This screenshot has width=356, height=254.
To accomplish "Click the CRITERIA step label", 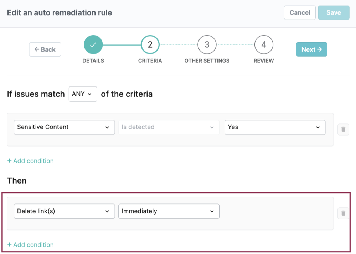I will coord(150,61).
